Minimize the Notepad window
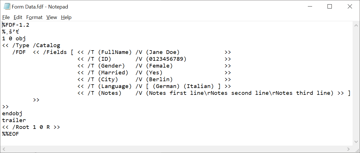Image resolution: width=360 pixels, height=153 pixels. tap(309, 7)
